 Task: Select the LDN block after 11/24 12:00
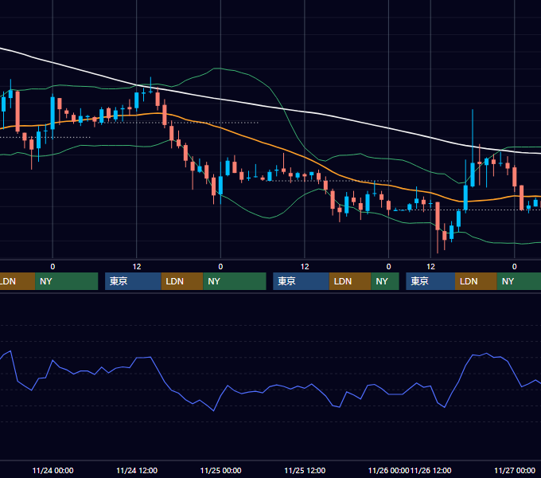[182, 281]
